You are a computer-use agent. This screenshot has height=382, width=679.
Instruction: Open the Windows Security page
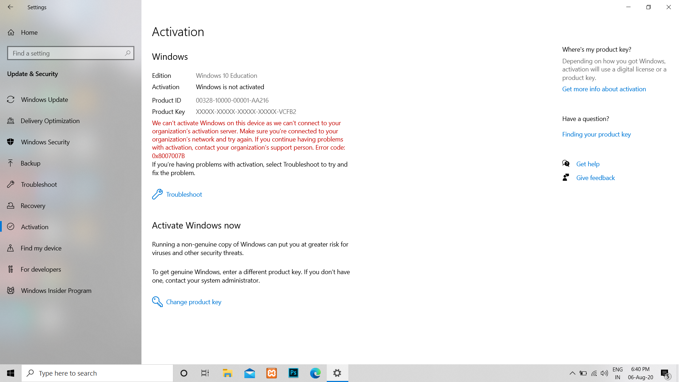coord(71,142)
